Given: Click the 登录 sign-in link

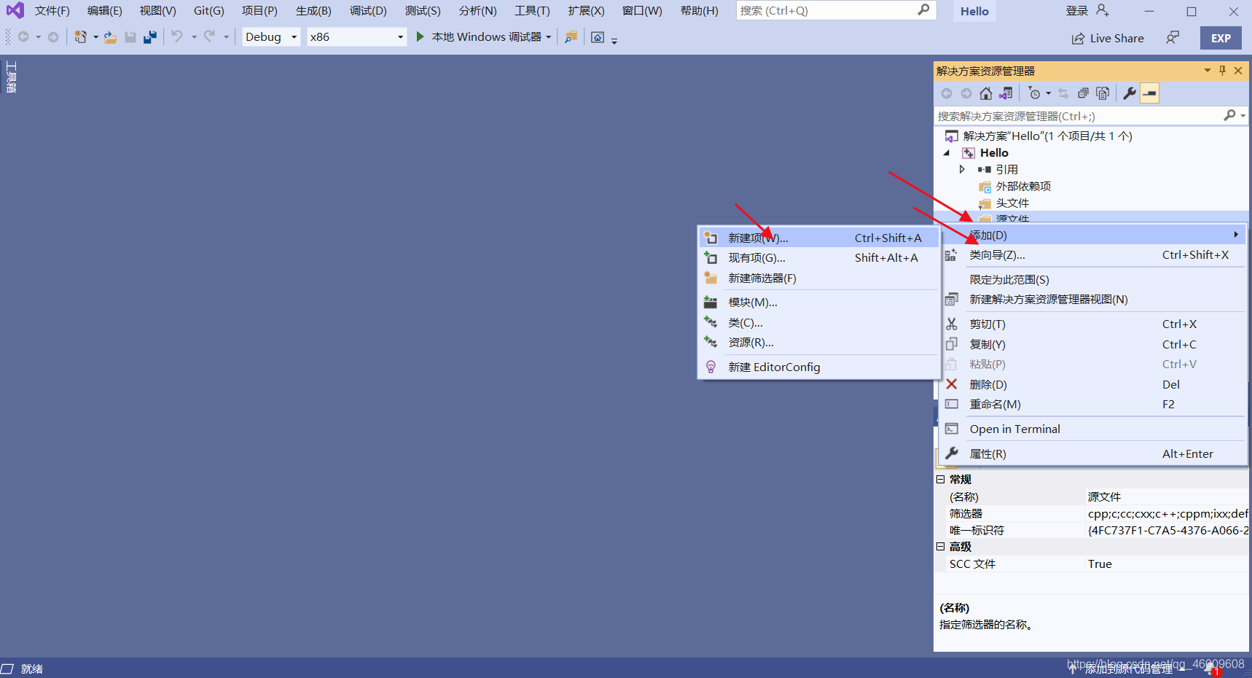Looking at the screenshot, I should pyautogui.click(x=1077, y=11).
